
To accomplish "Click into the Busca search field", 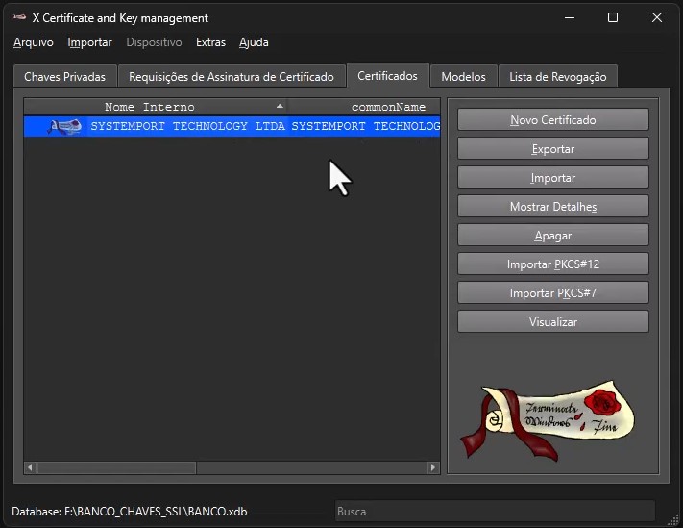I will [x=494, y=512].
